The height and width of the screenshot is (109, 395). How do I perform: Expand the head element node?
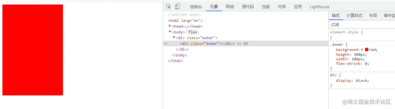coord(170,26)
